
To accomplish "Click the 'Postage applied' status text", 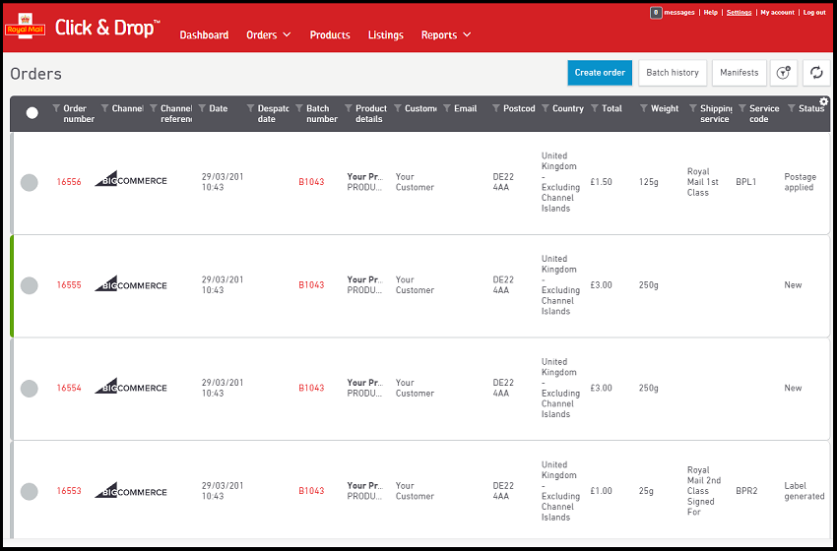I will point(801,182).
